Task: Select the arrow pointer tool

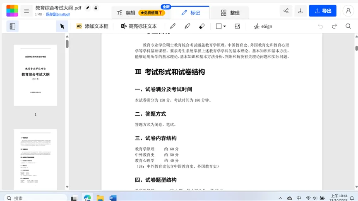Action: click(x=62, y=26)
